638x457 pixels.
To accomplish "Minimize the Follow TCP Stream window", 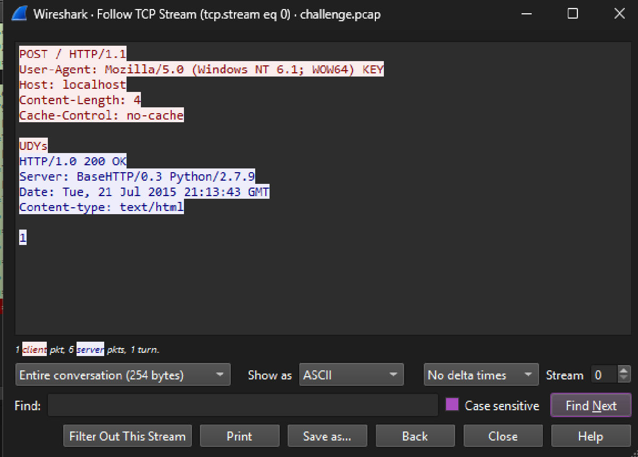I will (525, 14).
